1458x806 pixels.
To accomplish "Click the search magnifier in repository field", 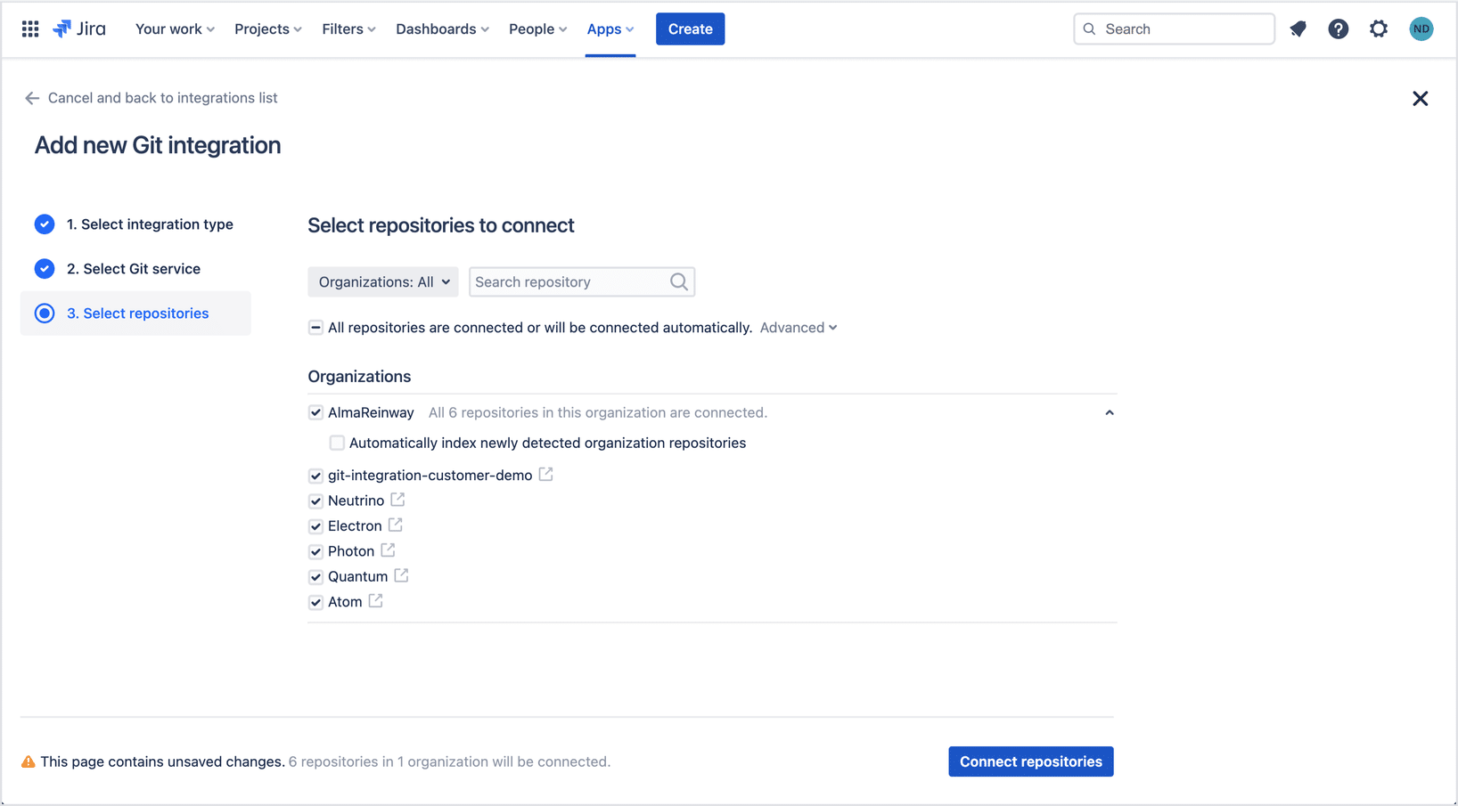I will [678, 282].
